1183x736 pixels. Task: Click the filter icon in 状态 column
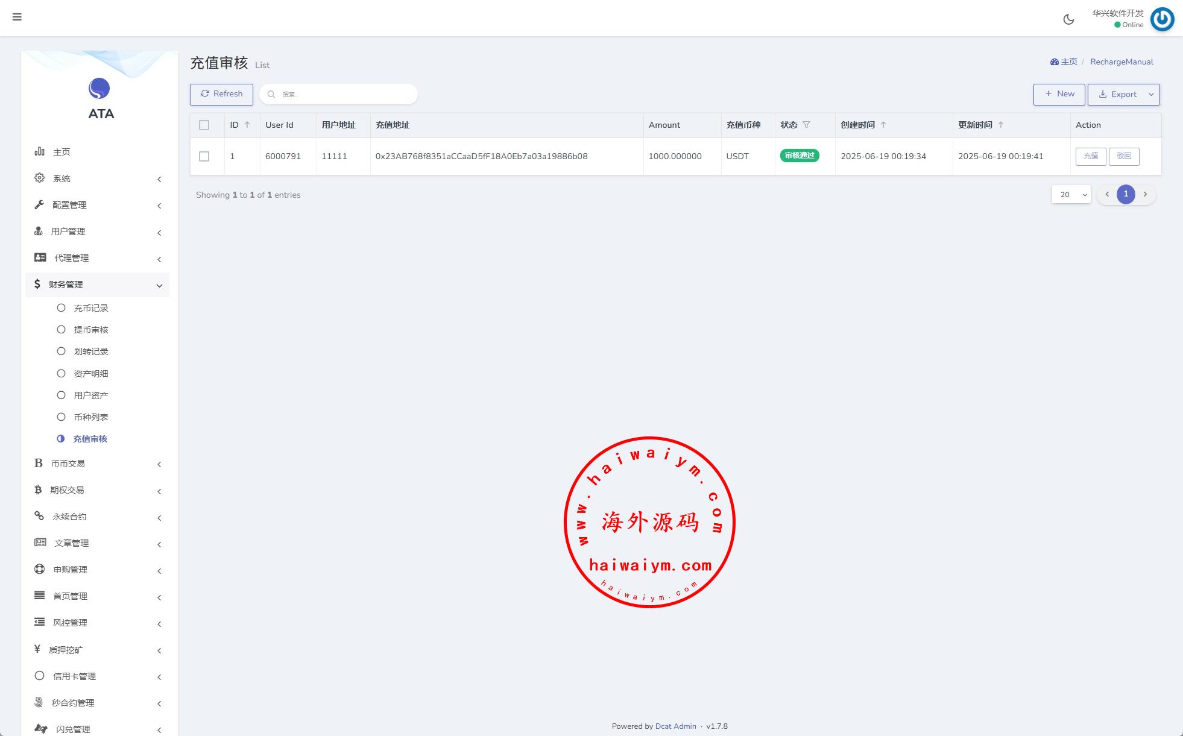tap(806, 125)
